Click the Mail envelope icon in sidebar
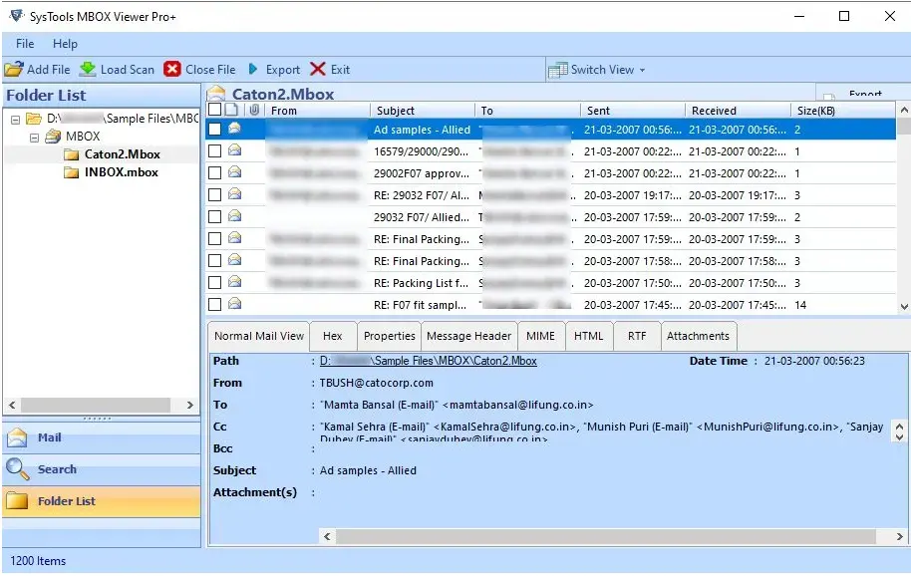 (17, 437)
